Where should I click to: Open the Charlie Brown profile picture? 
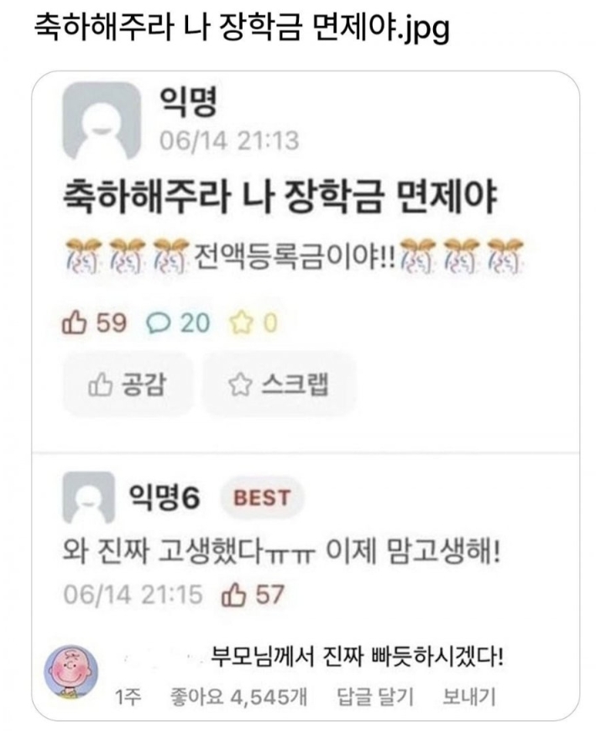click(71, 672)
